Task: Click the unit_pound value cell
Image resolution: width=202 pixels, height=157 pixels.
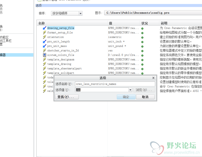Action: coord(117,46)
